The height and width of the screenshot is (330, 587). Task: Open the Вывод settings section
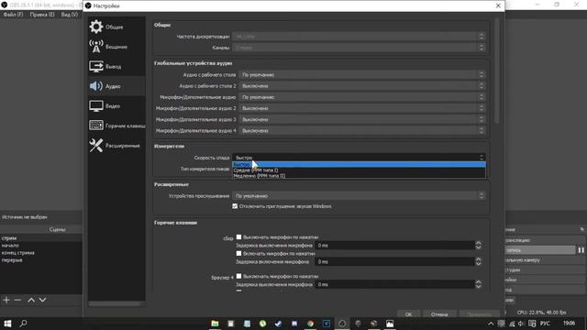pos(116,67)
